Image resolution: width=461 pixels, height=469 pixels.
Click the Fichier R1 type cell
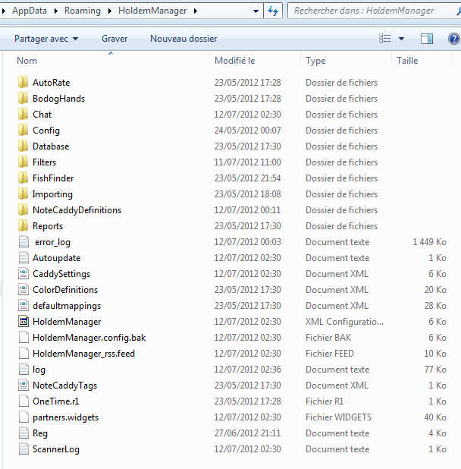(325, 401)
